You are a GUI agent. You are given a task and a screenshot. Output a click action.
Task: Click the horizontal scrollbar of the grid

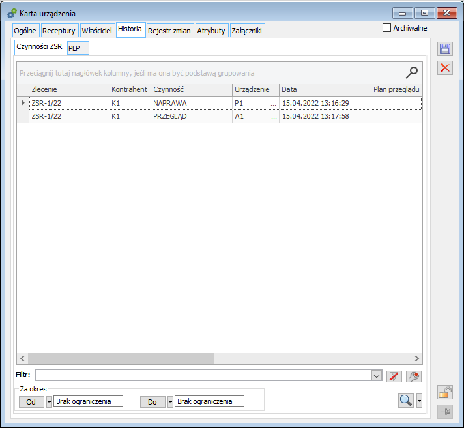(x=121, y=358)
